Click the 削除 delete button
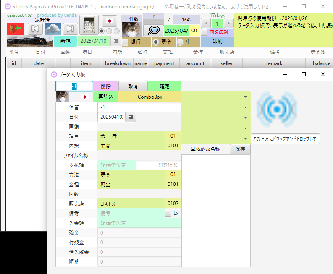Image resolution: width=333 pixels, height=274 pixels. click(x=105, y=86)
